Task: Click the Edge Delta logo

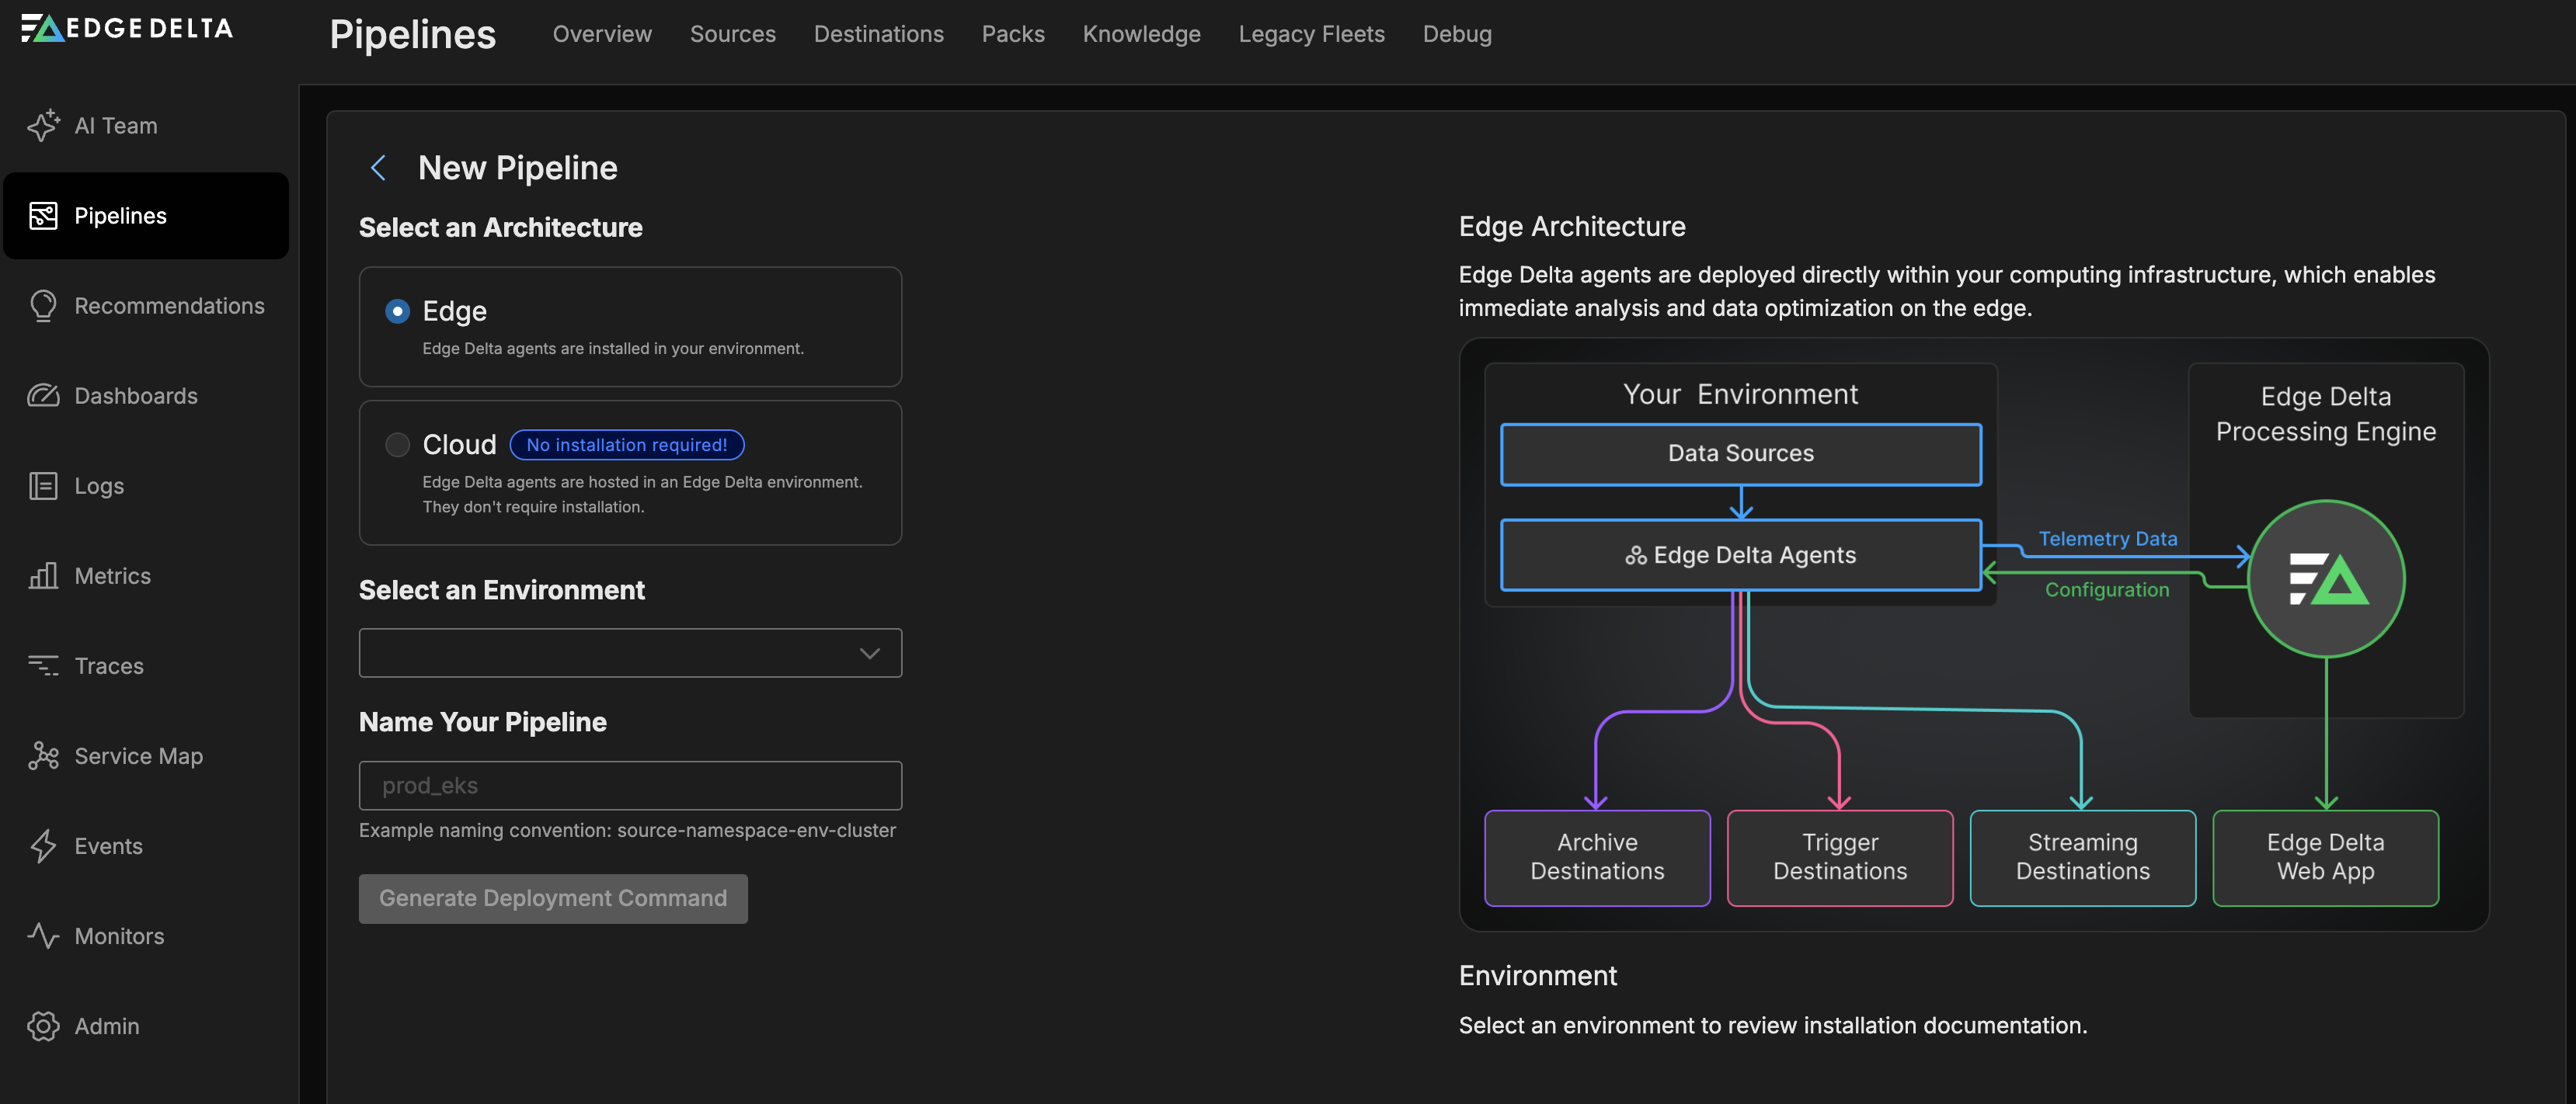Action: coord(127,28)
